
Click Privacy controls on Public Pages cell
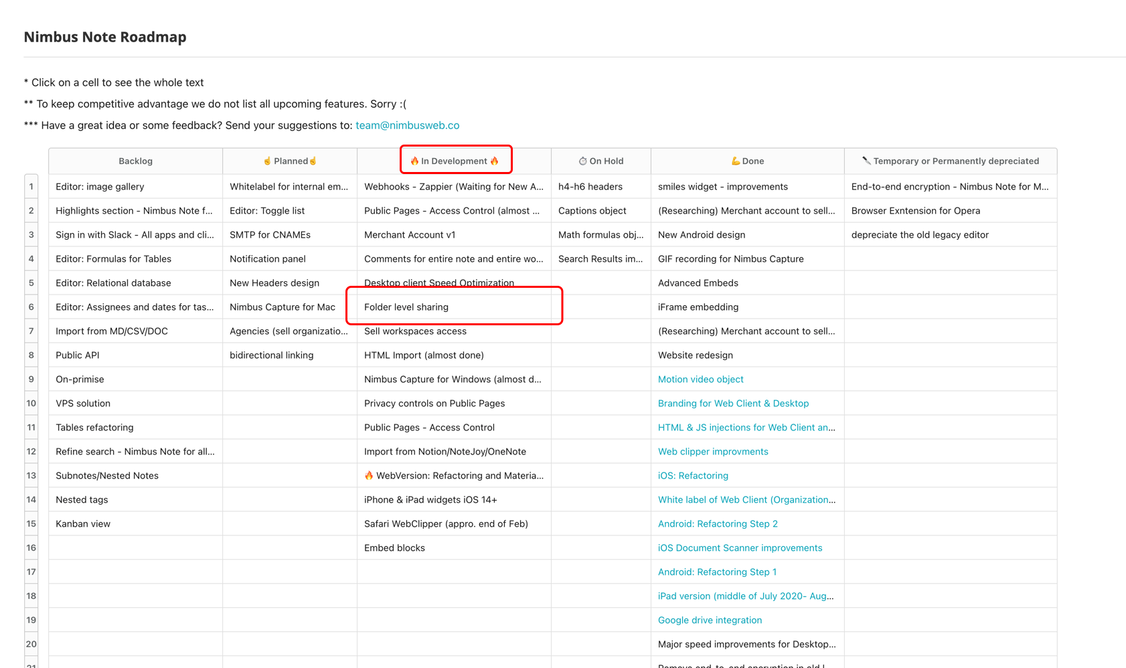455,404
